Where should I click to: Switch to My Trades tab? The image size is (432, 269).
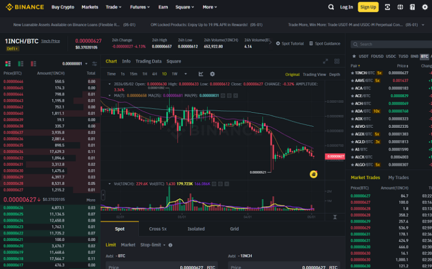(x=398, y=178)
